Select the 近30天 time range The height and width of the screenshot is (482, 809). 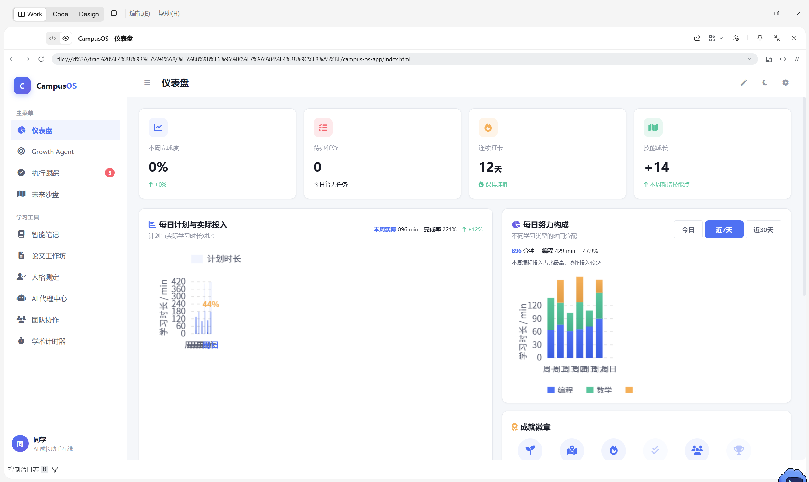coord(763,229)
